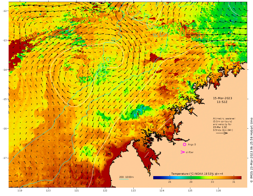Click latitude axis label -13
Viewport: 253px width, 196px height.
click(5, 40)
